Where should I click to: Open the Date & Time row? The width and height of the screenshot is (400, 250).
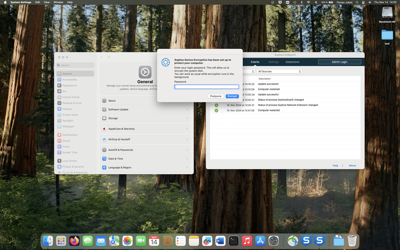click(145, 158)
